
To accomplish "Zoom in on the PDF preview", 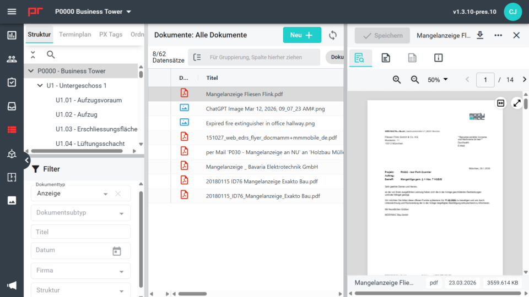I will coord(397,80).
